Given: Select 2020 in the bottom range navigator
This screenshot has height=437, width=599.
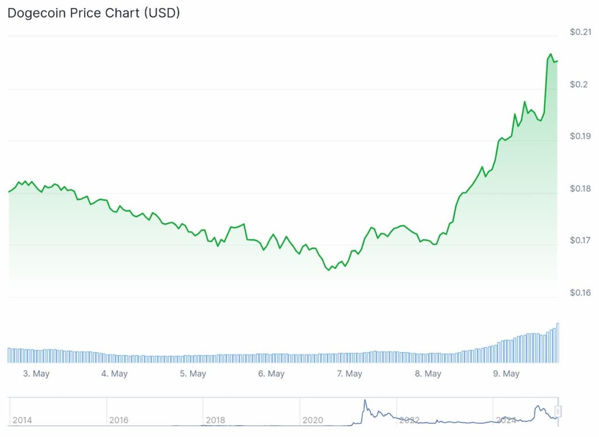Looking at the screenshot, I should (x=312, y=420).
